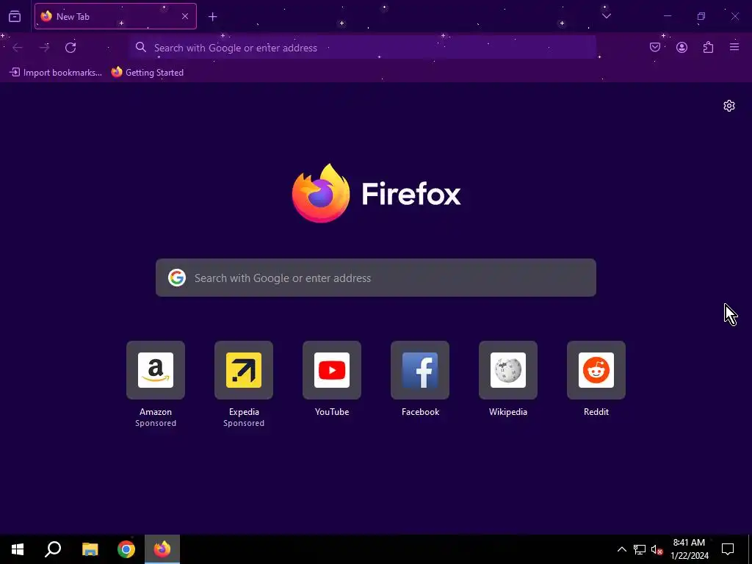The width and height of the screenshot is (752, 564).
Task: Open the YouTube shortcut tile
Action: point(332,370)
